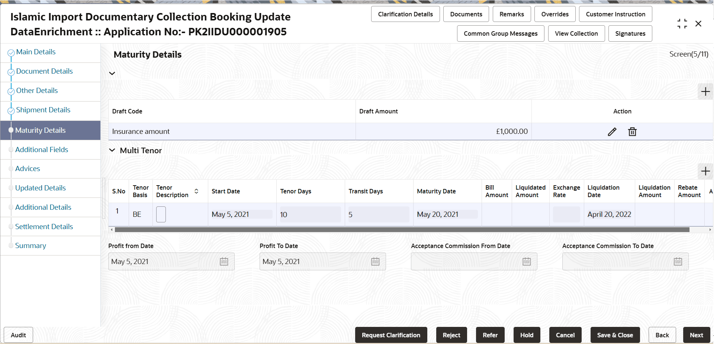Image resolution: width=714 pixels, height=344 pixels.
Task: Open Clarification Details
Action: pyautogui.click(x=405, y=14)
